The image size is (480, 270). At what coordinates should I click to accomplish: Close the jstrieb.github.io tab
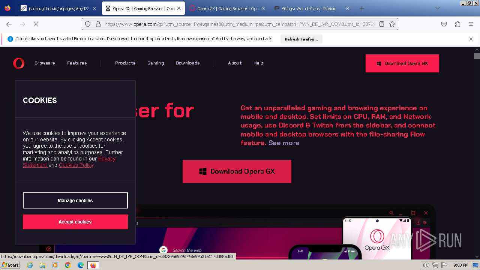coord(94,8)
